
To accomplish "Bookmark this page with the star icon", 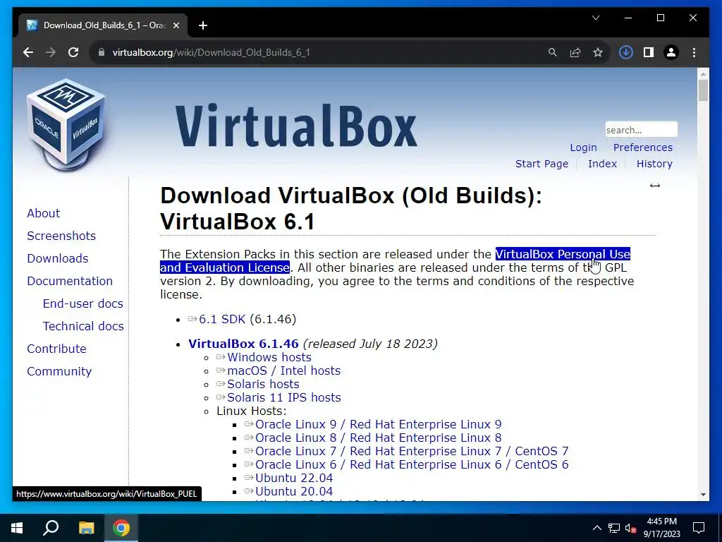I will click(x=598, y=52).
